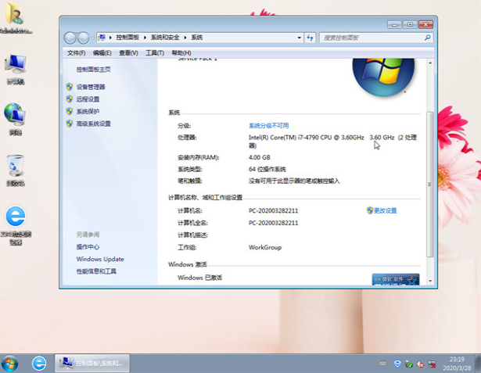Go to 控制面板主页 link
The height and width of the screenshot is (373, 481).
(94, 70)
